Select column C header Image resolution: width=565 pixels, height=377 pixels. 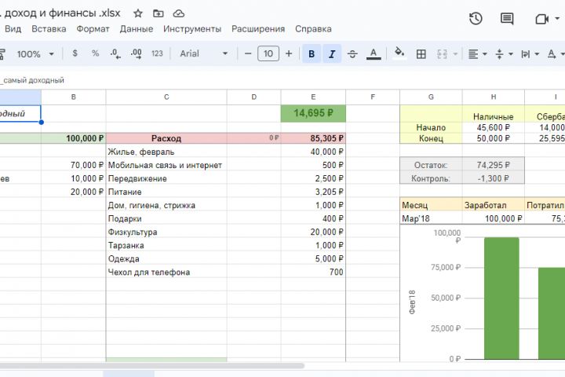166,97
